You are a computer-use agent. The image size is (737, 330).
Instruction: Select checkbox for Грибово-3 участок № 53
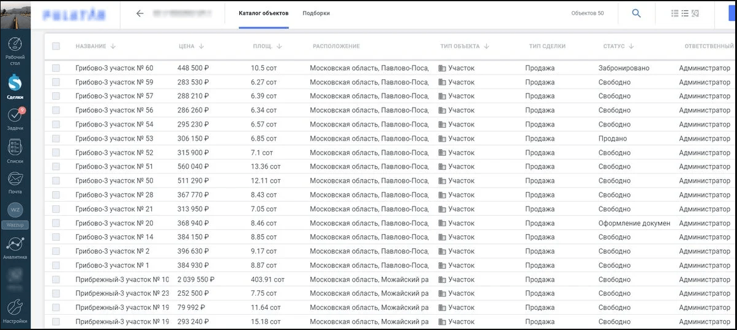click(56, 139)
